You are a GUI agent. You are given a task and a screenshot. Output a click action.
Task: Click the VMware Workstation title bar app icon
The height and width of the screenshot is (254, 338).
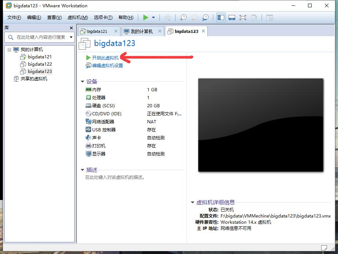(9, 5)
